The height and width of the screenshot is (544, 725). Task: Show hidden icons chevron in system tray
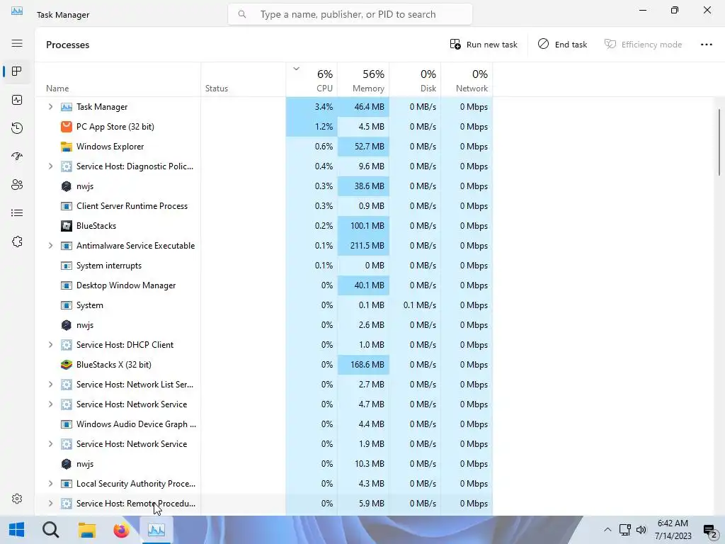pyautogui.click(x=607, y=530)
